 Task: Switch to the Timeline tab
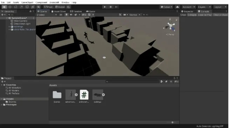(76, 12)
